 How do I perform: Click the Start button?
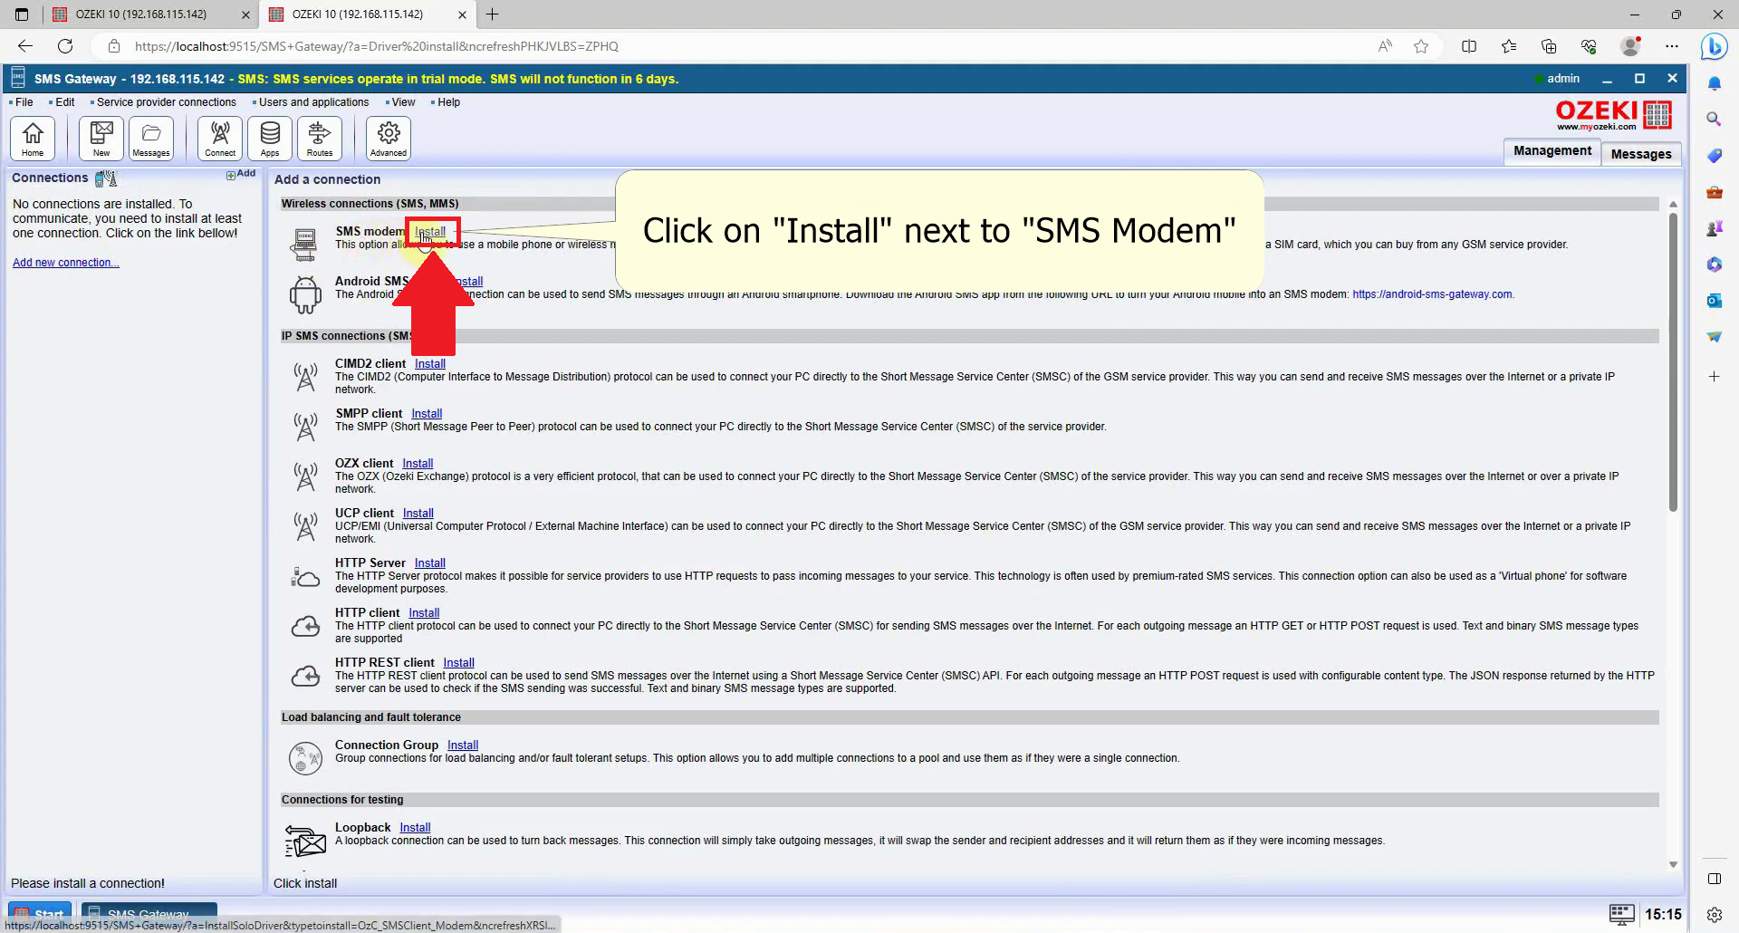[x=40, y=914]
